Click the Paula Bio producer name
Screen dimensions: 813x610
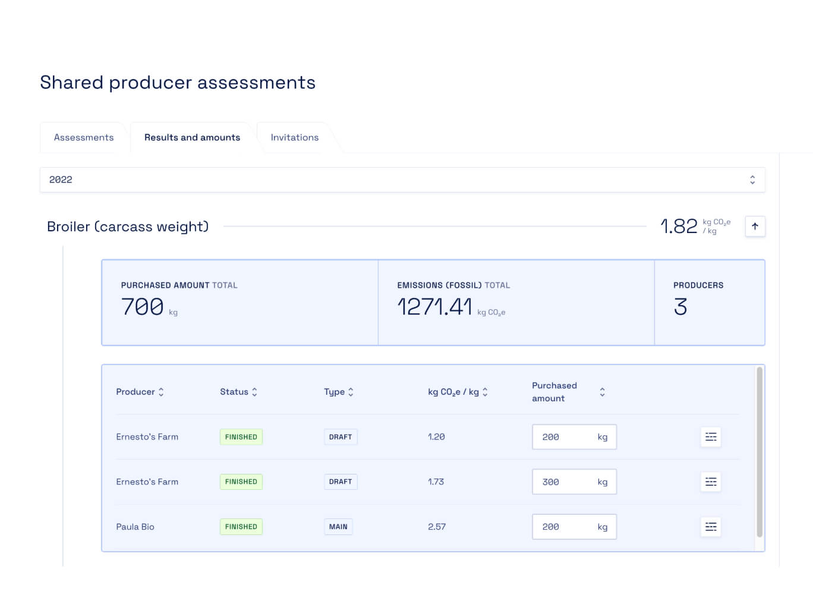click(135, 526)
